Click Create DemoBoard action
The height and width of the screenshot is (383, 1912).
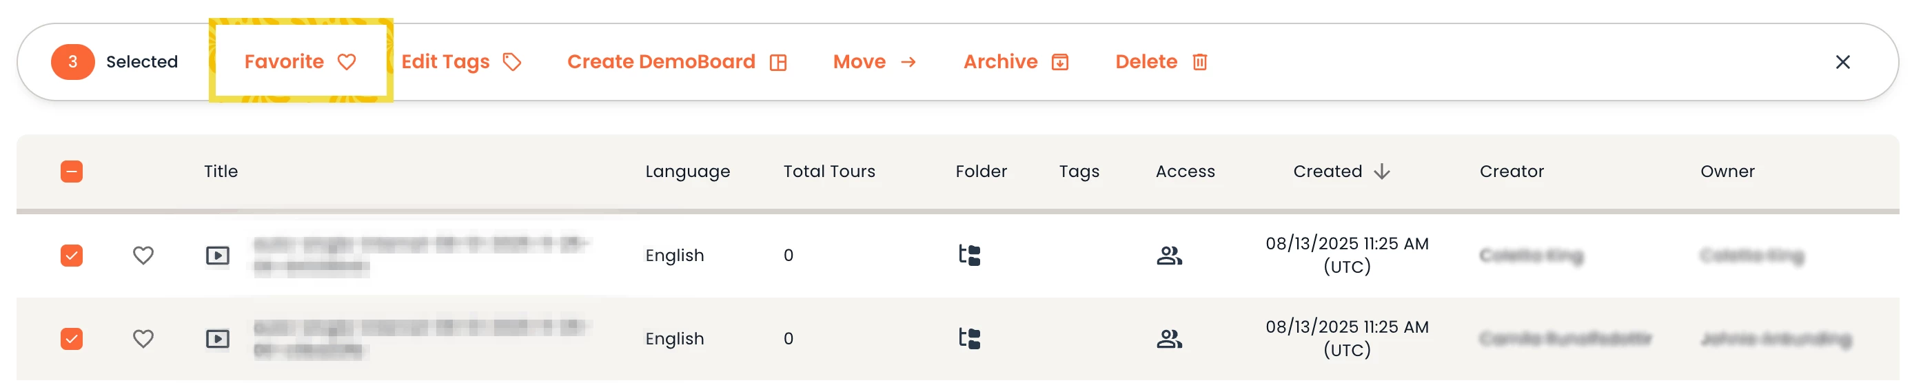[x=676, y=61]
